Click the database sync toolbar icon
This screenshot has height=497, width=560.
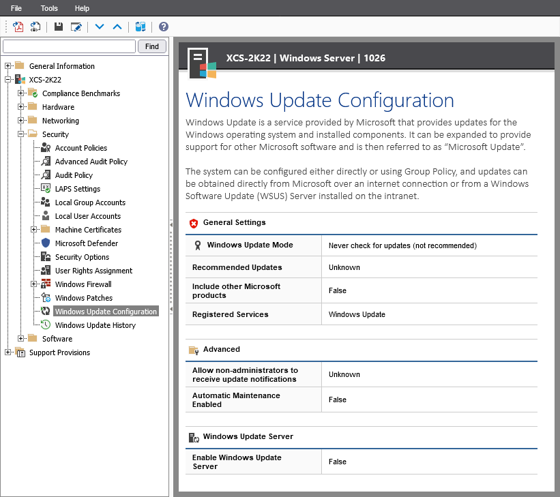click(141, 27)
